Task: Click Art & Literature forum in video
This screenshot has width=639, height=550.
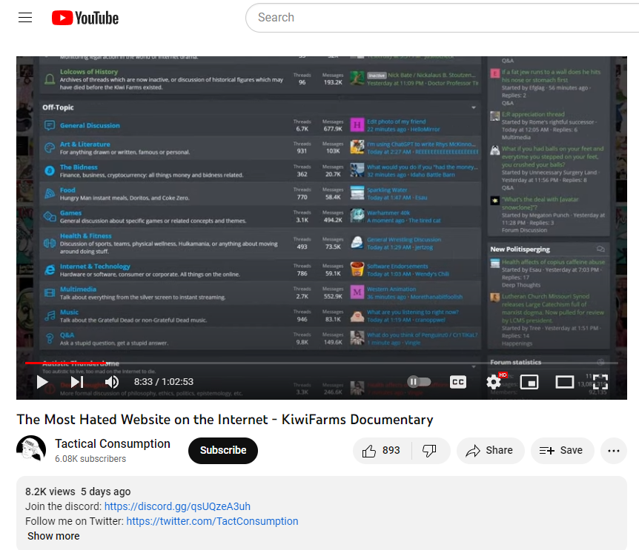Action: click(x=85, y=144)
